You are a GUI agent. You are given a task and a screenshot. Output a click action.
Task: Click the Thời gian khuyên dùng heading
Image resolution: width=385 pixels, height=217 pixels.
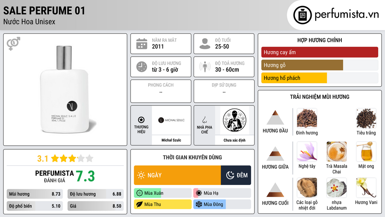[x=192, y=157]
